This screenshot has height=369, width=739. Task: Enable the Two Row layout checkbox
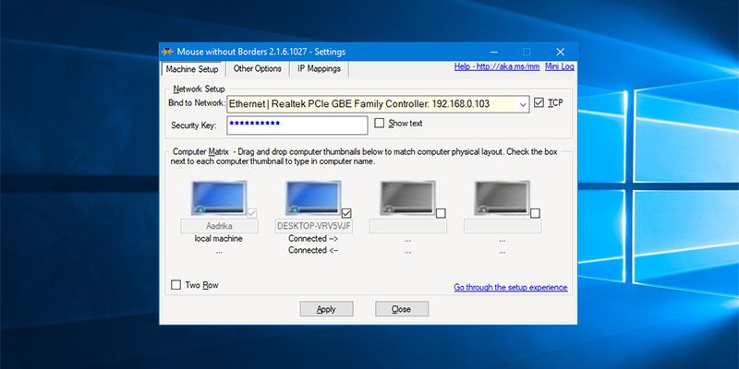tap(176, 285)
